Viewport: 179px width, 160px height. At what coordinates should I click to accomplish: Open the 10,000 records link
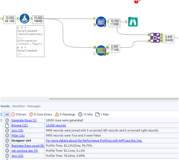[56, 125]
